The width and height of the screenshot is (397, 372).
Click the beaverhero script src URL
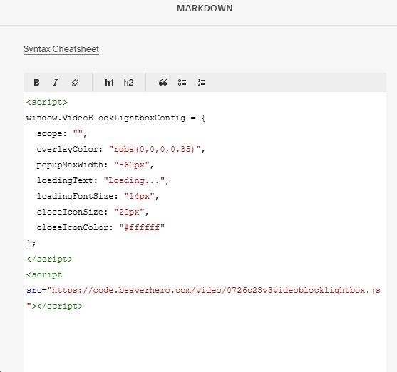214,290
